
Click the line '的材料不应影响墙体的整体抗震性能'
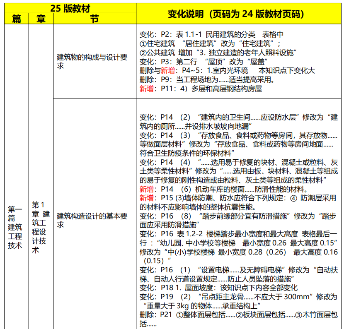tap(198, 207)
